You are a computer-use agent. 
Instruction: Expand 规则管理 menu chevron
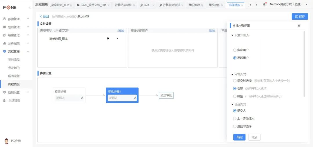tap(28, 27)
